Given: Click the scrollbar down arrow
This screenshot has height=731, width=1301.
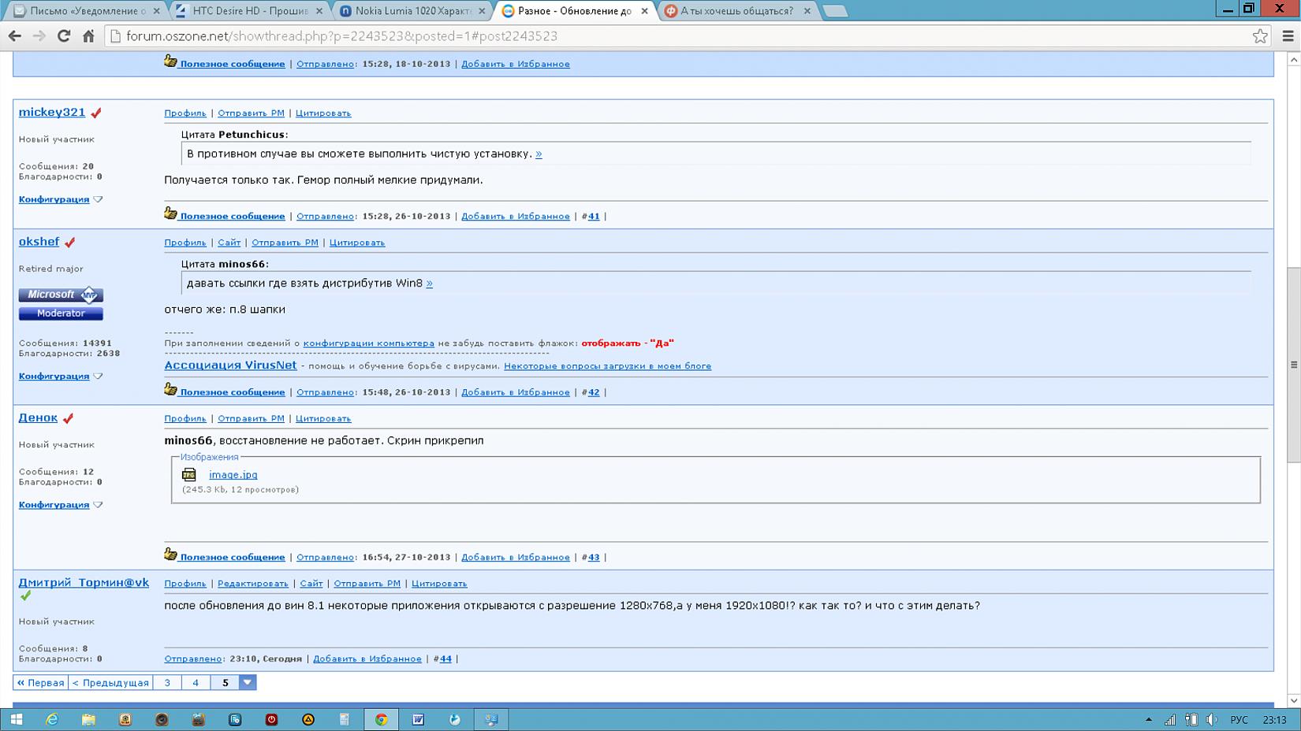Looking at the screenshot, I should [x=1294, y=699].
